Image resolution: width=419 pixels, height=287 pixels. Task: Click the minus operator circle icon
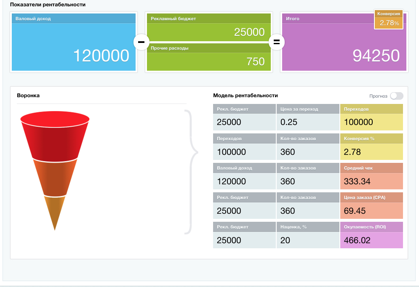(x=141, y=42)
